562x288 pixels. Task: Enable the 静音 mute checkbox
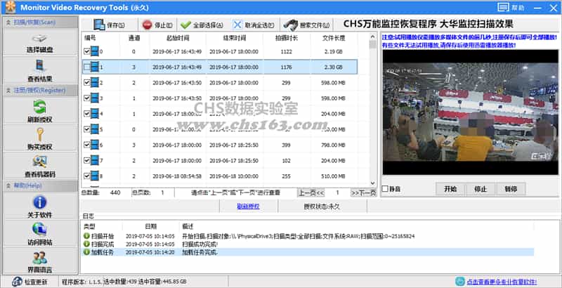tap(385, 189)
